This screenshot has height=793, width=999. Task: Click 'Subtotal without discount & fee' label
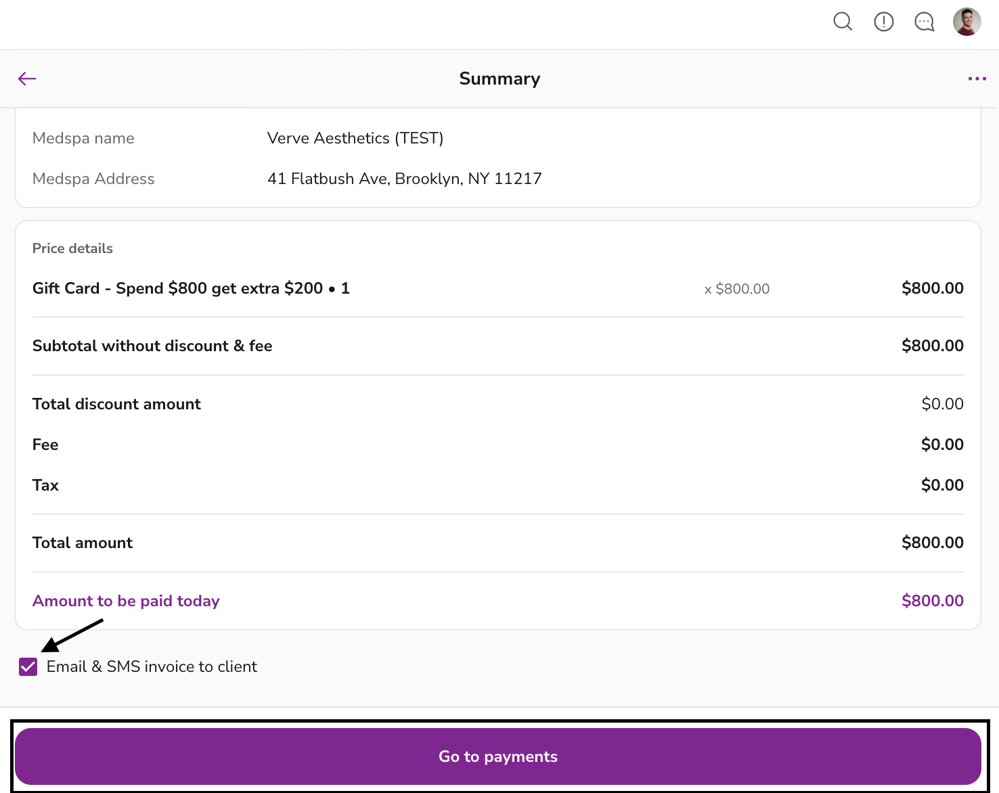click(152, 346)
